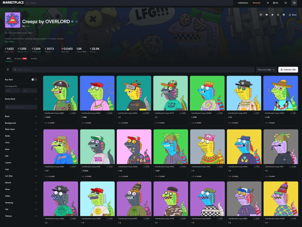Switch to the Activity tab
The image size is (302, 227).
click(34, 59)
